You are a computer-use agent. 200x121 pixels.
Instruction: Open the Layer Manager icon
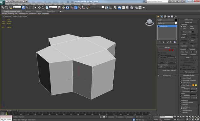coord(115,8)
